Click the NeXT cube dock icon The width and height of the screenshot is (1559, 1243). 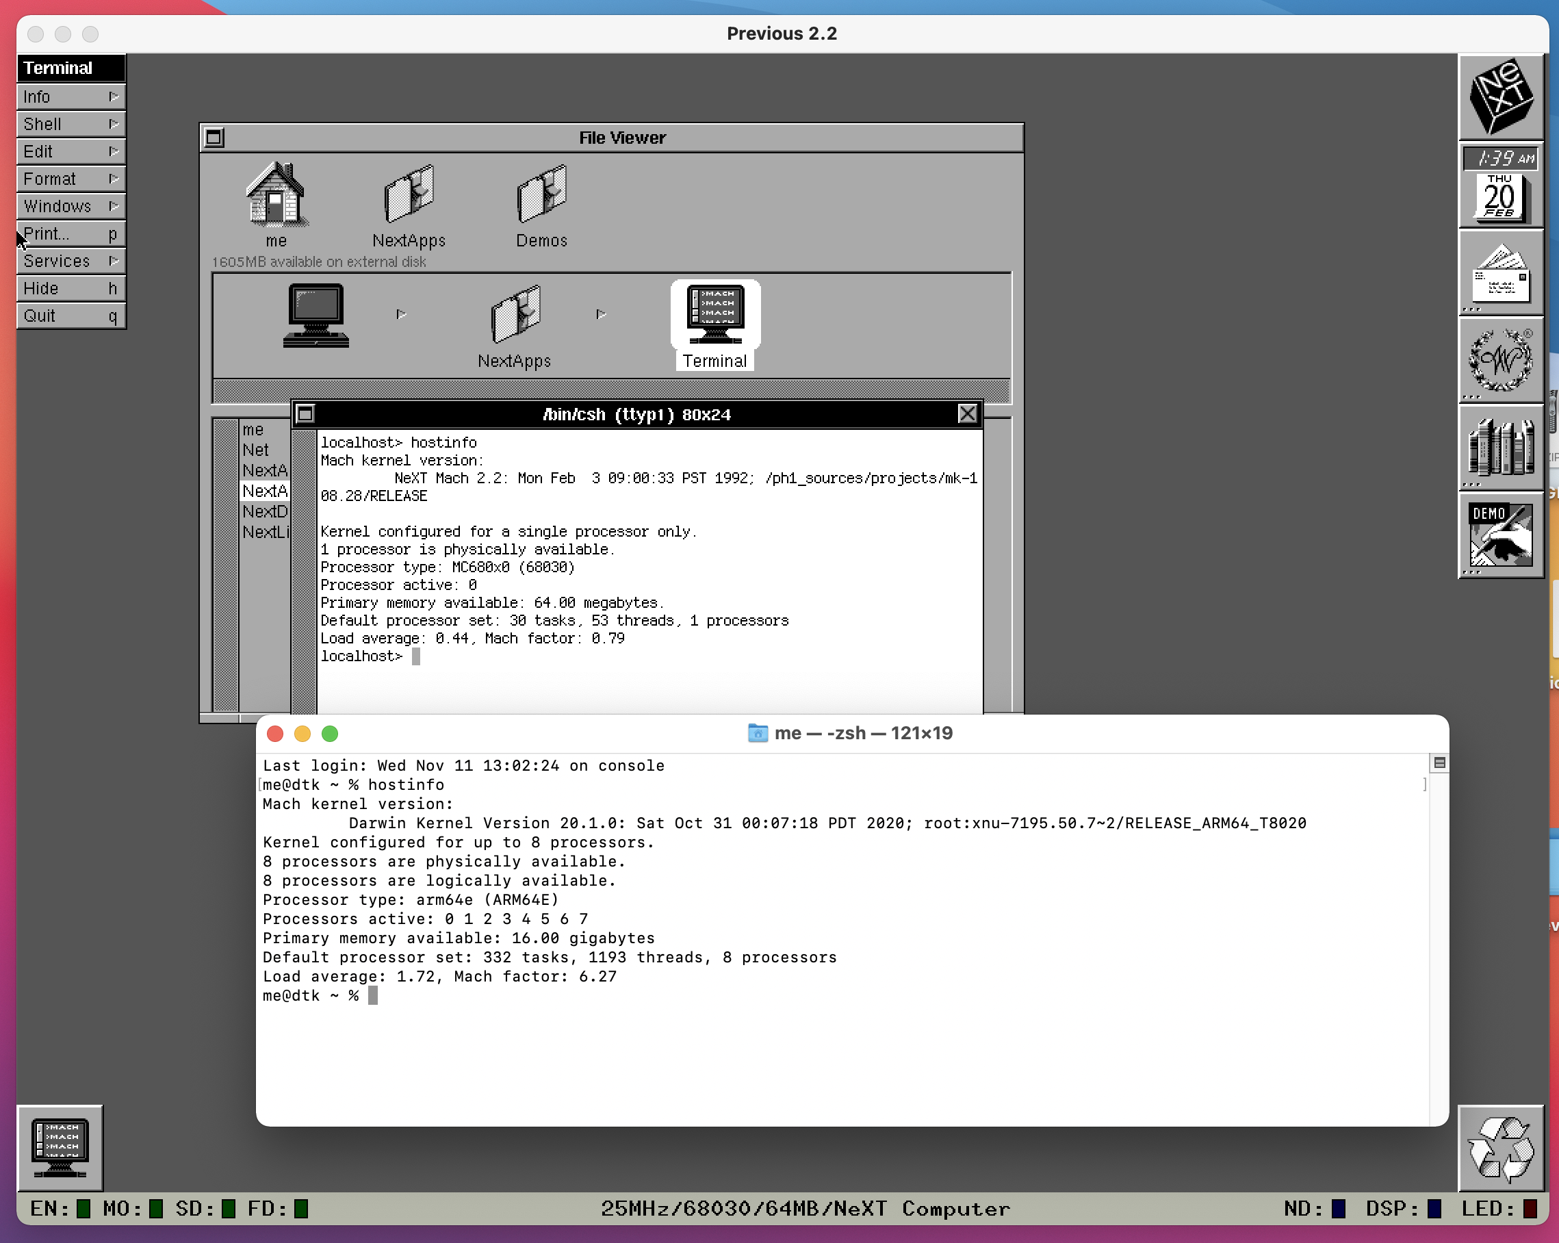(1500, 97)
